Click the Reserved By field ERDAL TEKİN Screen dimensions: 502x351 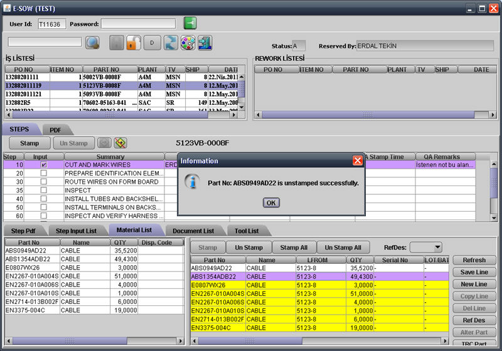coord(425,46)
